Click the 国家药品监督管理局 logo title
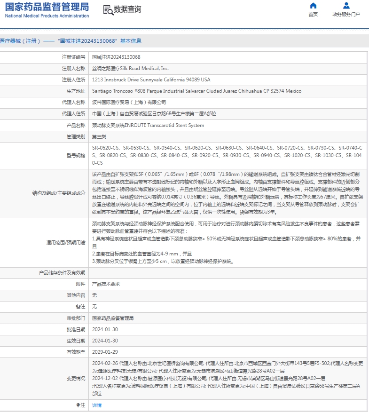This screenshot has width=369, height=413. pyautogui.click(x=47, y=7)
